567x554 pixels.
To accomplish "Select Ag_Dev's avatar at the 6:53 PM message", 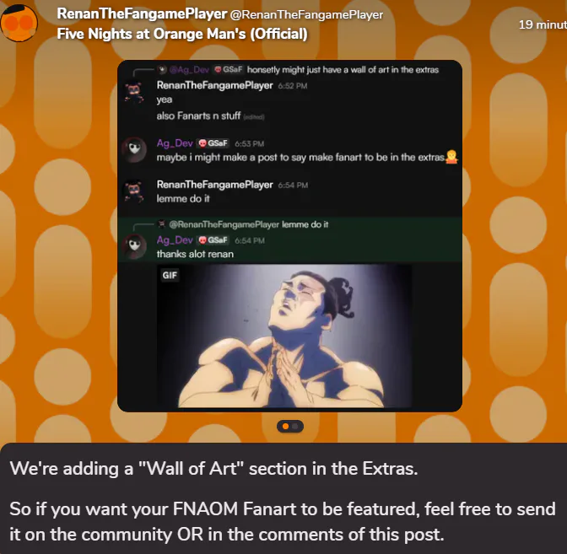I will [x=134, y=149].
